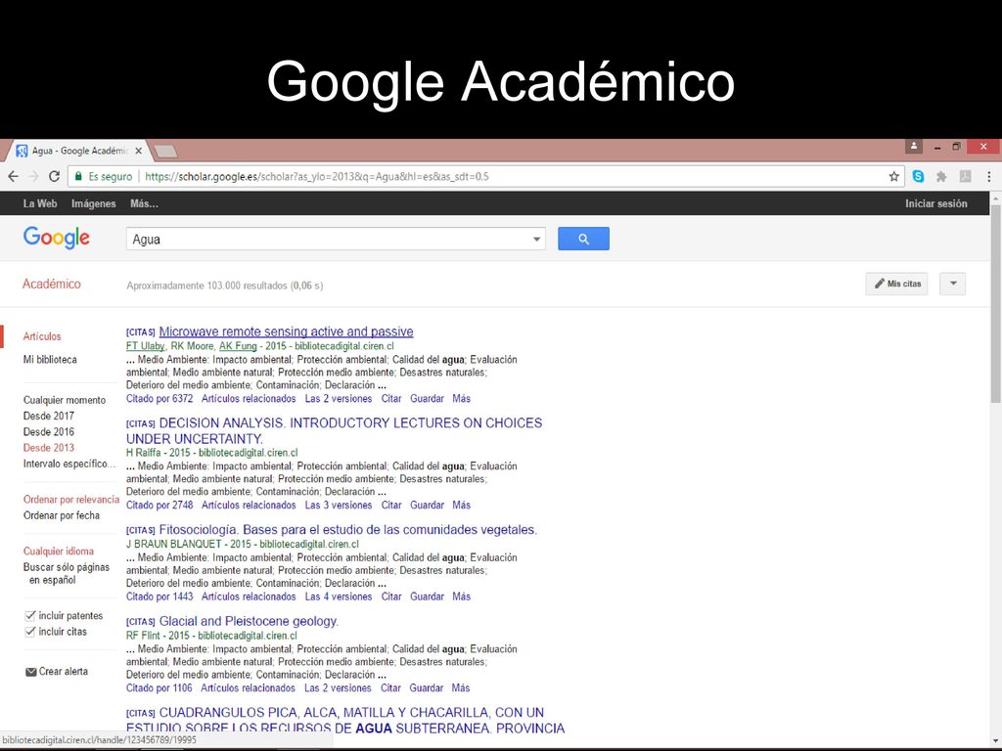Viewport: 1002px width, 751px height.
Task: Filter results Desde 2016
Action: coord(49,431)
